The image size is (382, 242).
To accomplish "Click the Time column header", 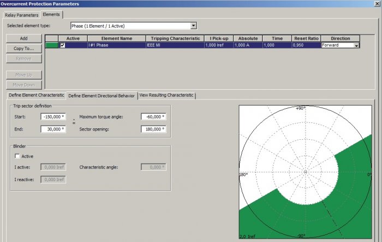I will tap(277, 39).
